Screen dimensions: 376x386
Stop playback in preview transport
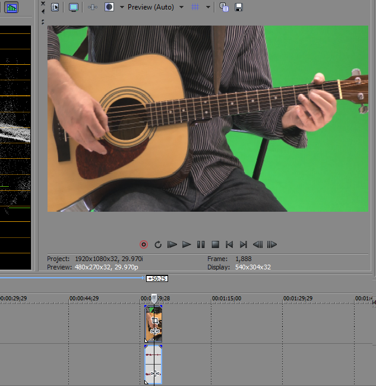point(216,244)
